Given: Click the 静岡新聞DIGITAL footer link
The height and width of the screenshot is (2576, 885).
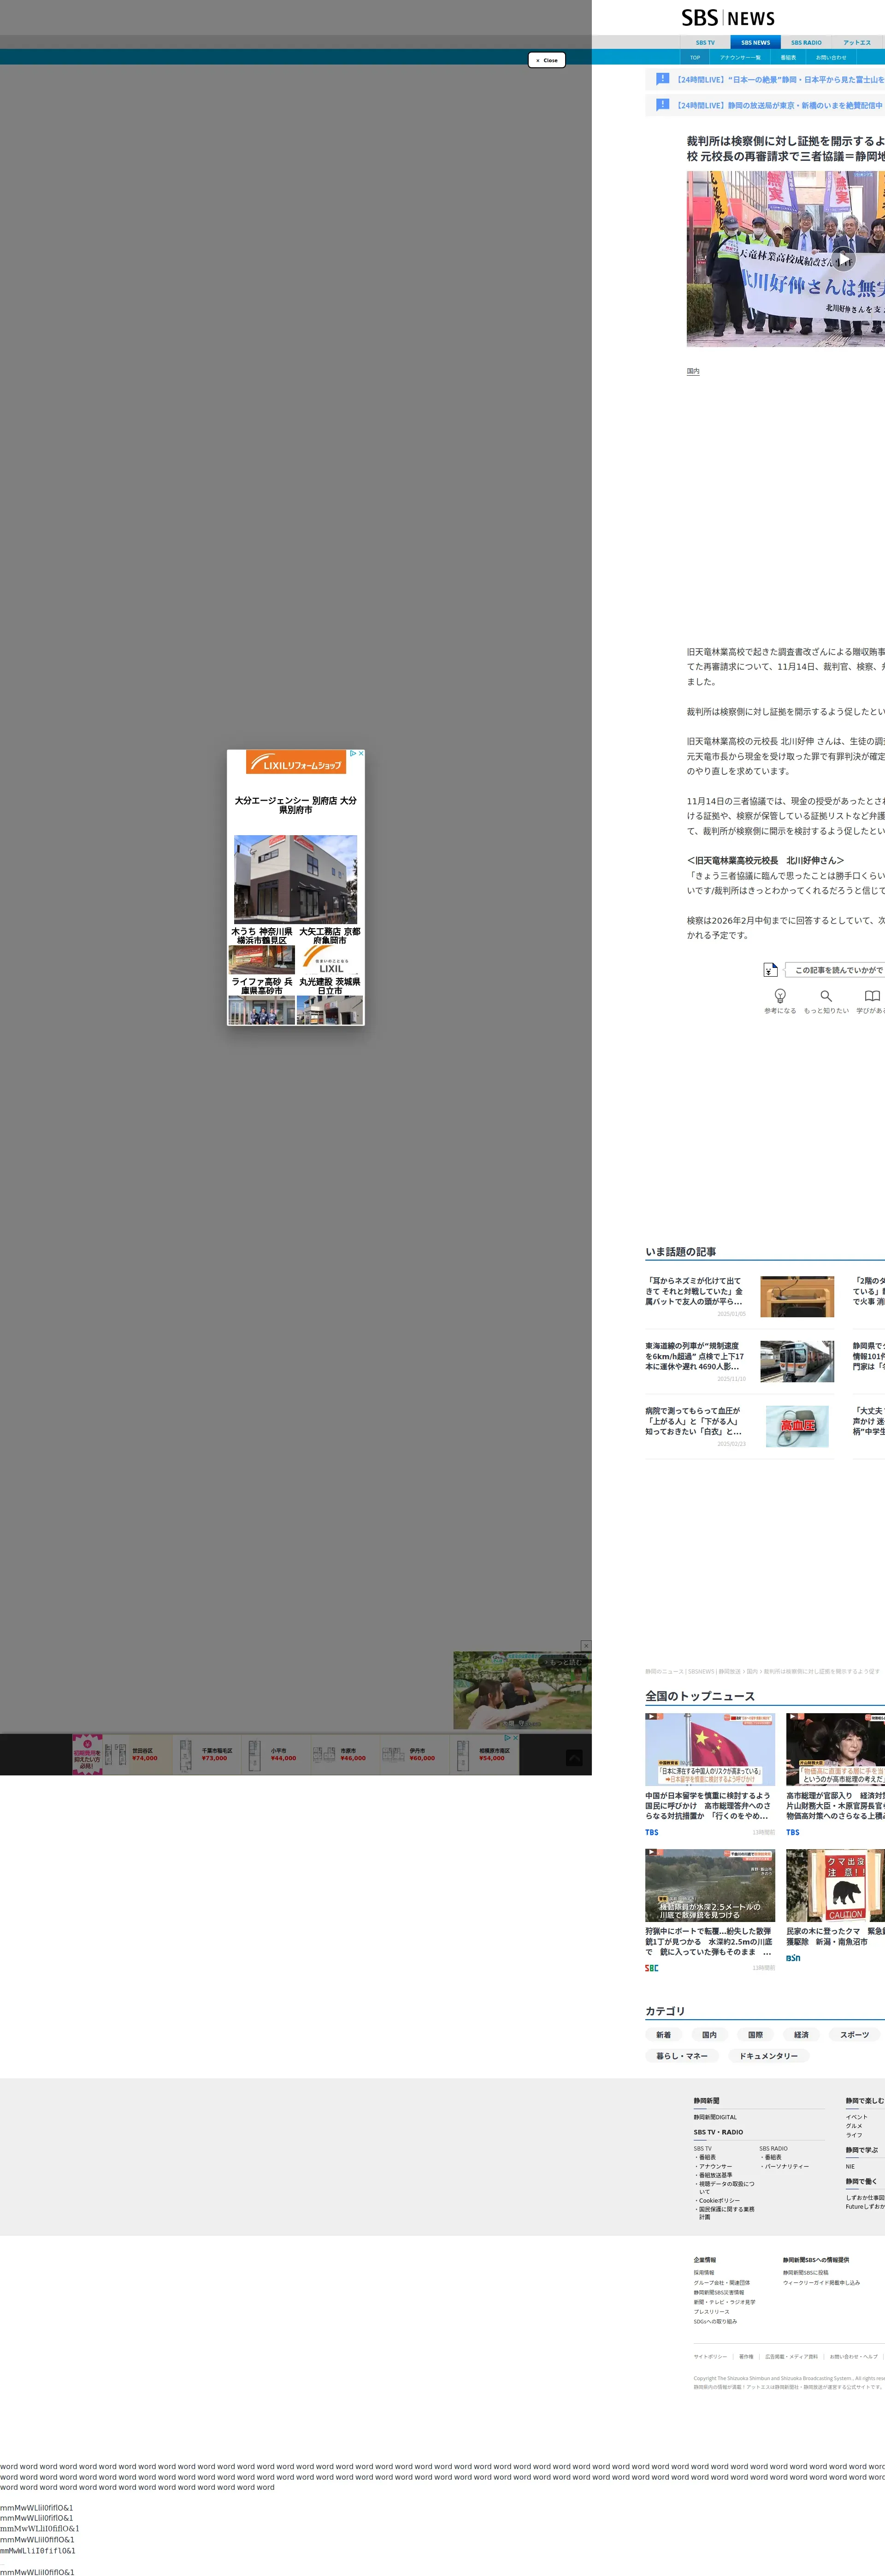Looking at the screenshot, I should click(x=715, y=2117).
